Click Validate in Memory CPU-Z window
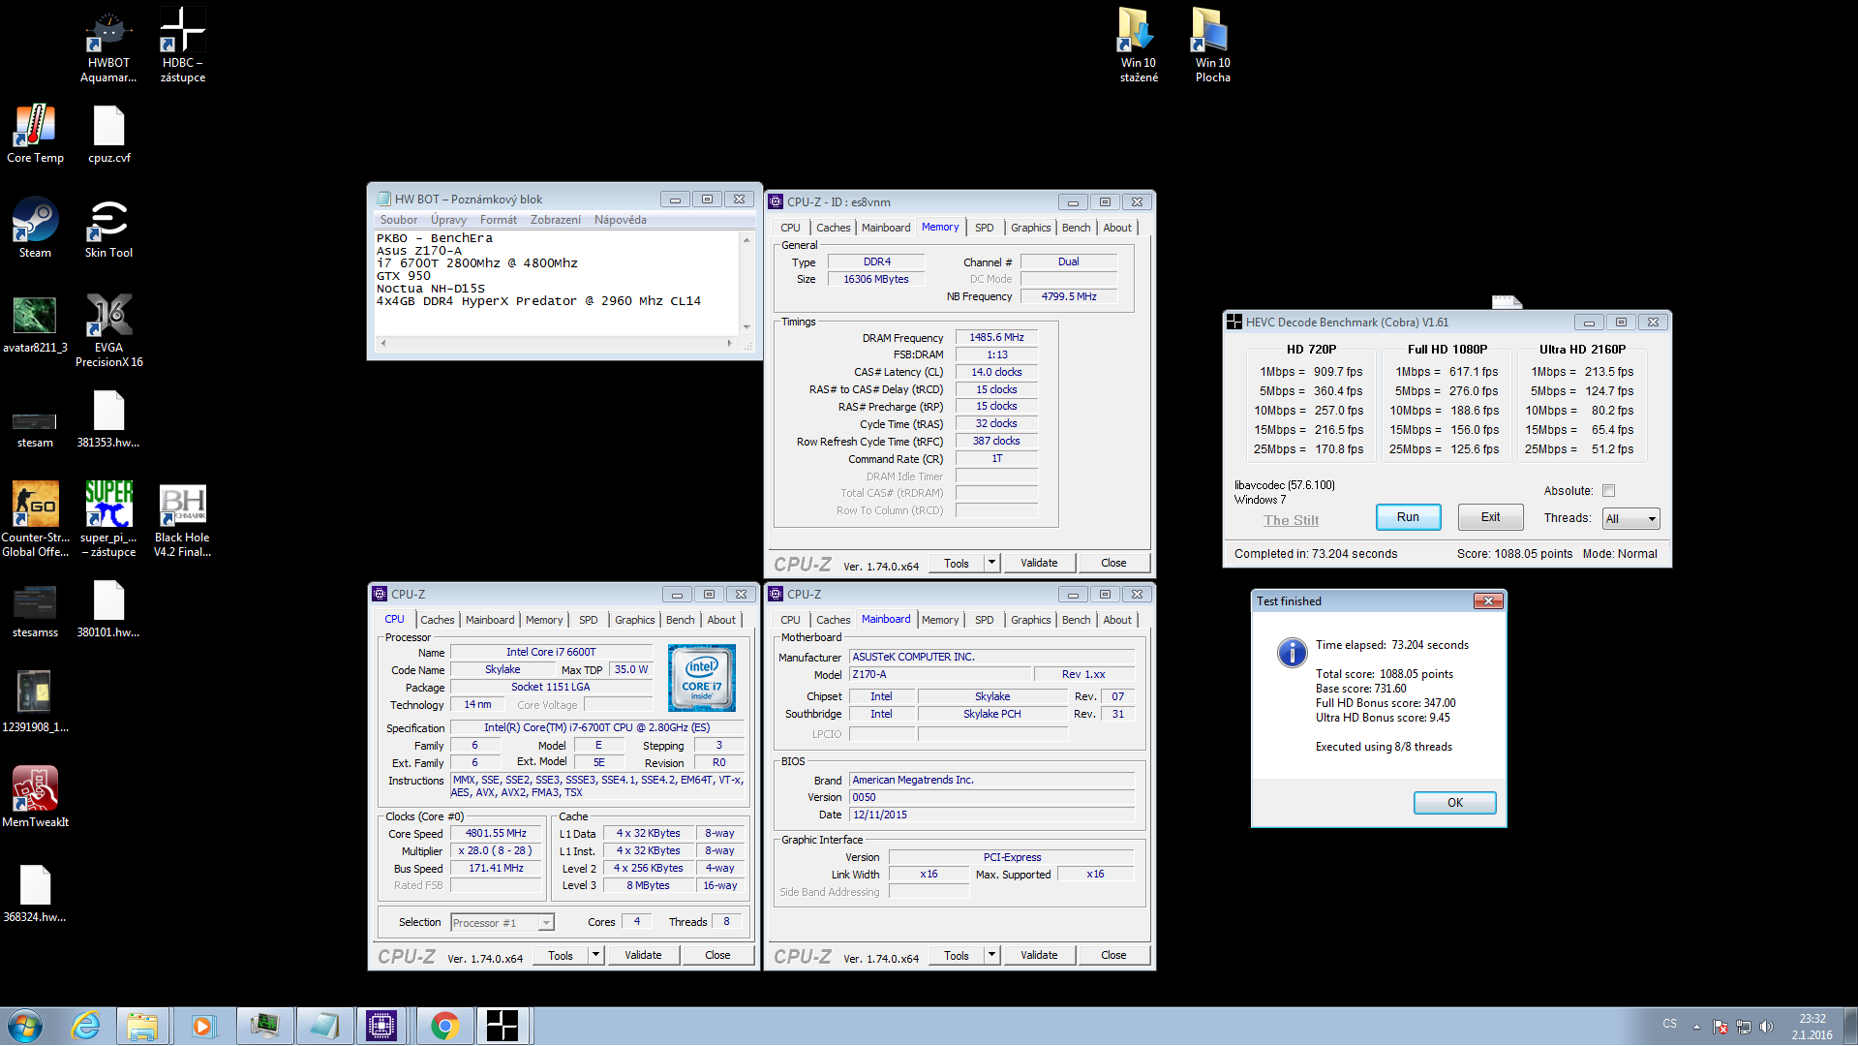Screen dimensions: 1858x1046 [1039, 563]
